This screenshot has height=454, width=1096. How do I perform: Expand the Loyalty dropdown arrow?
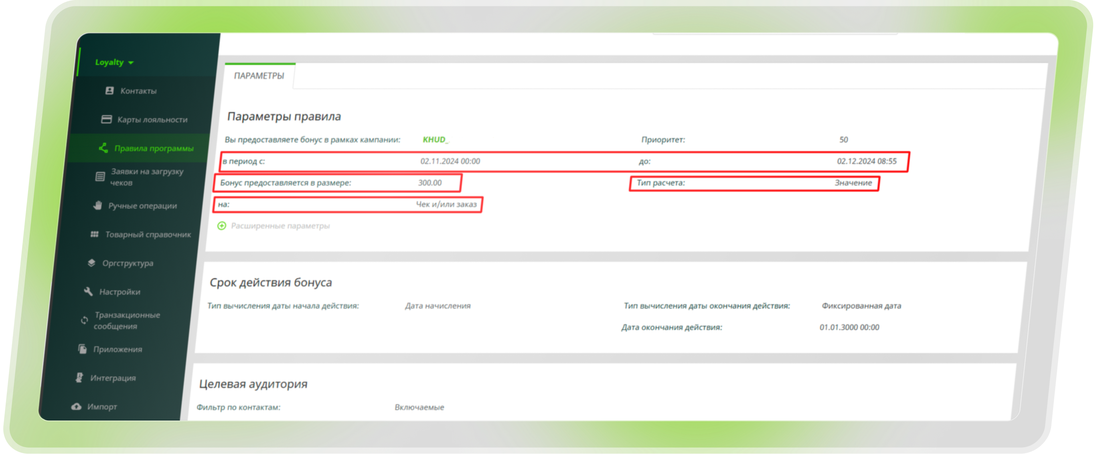coord(131,63)
